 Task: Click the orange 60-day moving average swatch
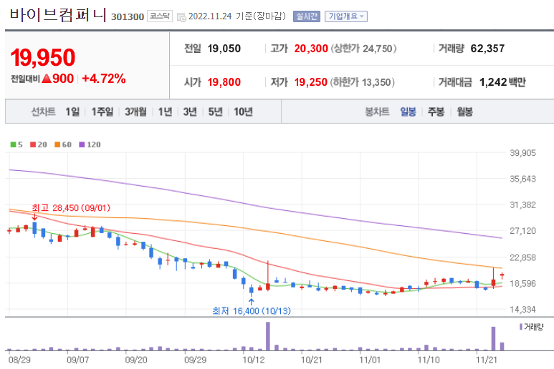click(57, 144)
